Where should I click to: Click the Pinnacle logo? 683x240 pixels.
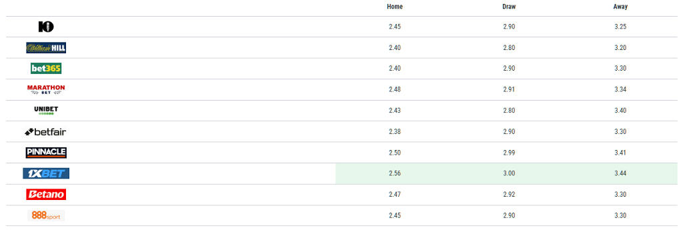[x=46, y=153]
